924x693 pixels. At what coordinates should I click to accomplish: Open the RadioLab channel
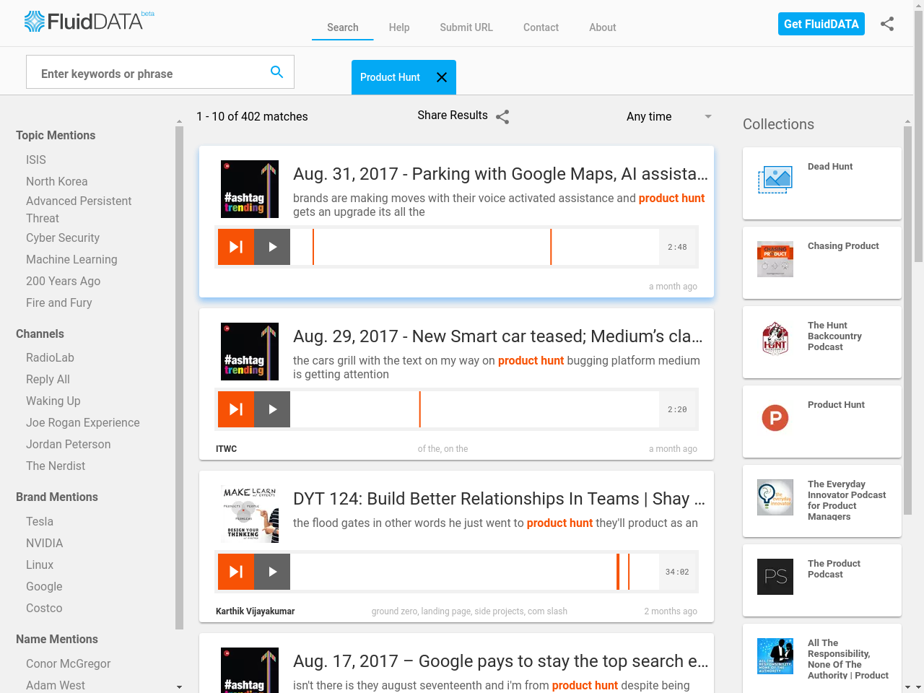coord(50,358)
